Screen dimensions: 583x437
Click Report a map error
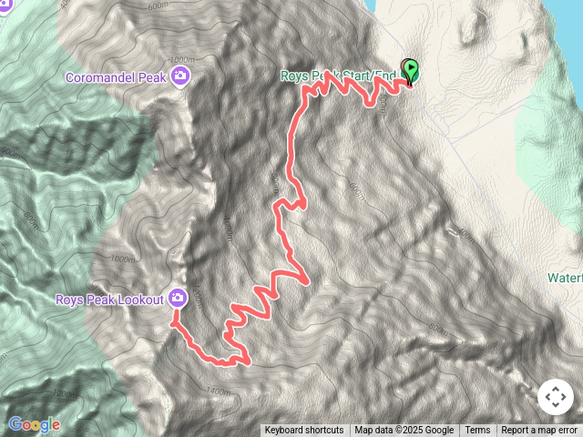pyautogui.click(x=538, y=431)
